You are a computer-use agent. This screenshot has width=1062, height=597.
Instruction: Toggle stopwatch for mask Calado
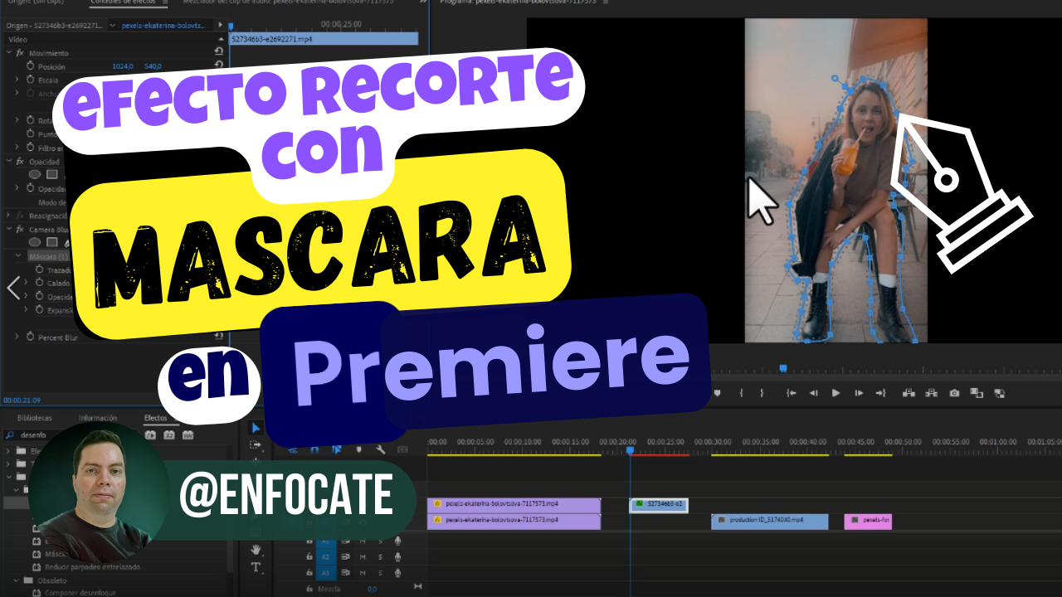tap(38, 283)
